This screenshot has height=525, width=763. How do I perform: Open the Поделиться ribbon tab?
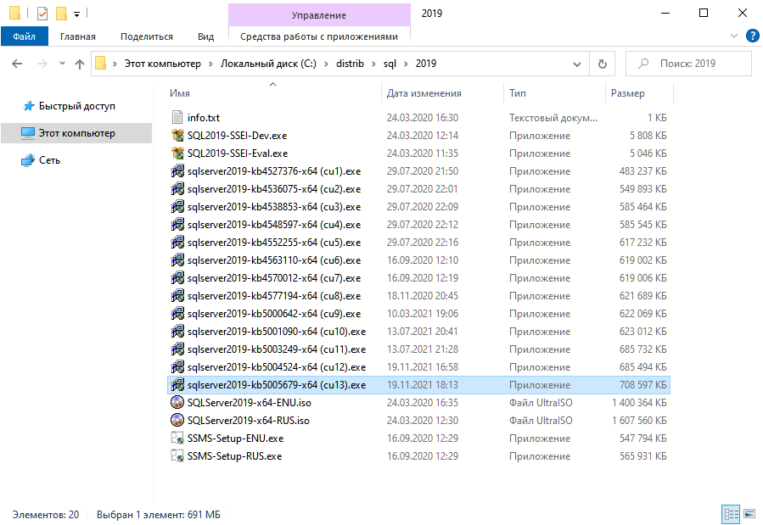click(147, 36)
